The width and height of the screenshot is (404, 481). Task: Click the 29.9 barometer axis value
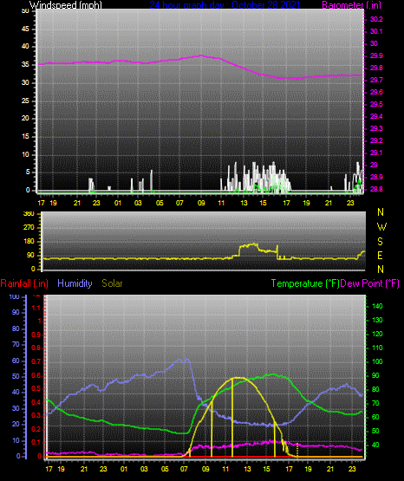tap(376, 55)
